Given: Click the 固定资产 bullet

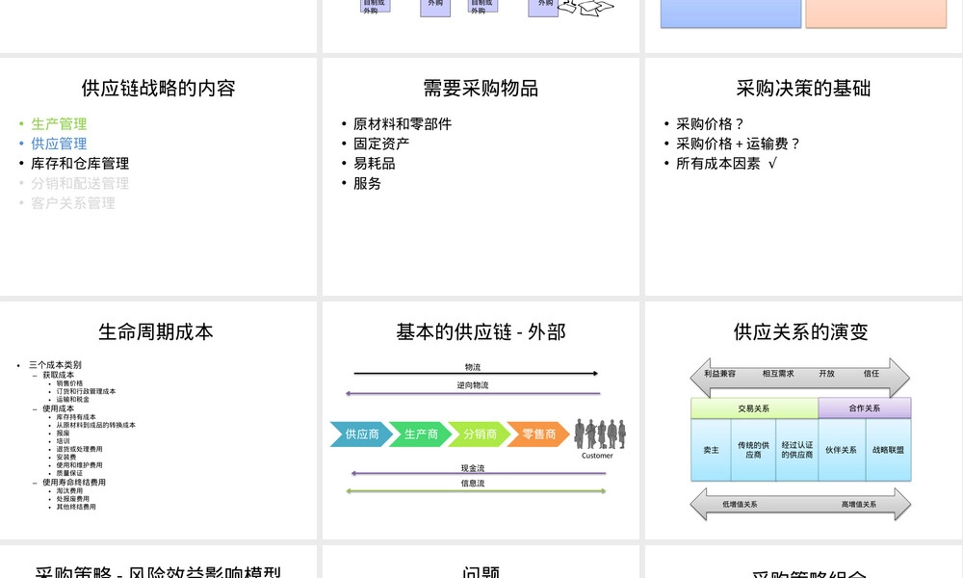Looking at the screenshot, I should (x=381, y=144).
